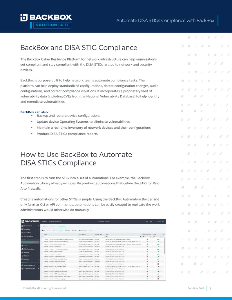
Task: Open the Authentication users icon
Action: pos(22,265)
